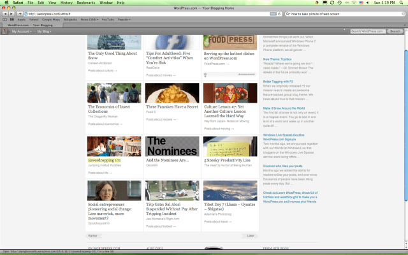Viewport: 408px width, 255px height.
Task: Expand the My Blog dropdown
Action: (x=44, y=31)
